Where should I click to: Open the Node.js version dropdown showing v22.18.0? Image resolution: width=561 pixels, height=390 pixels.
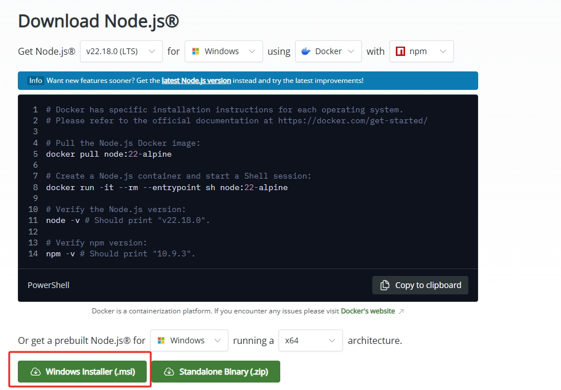[x=121, y=51]
